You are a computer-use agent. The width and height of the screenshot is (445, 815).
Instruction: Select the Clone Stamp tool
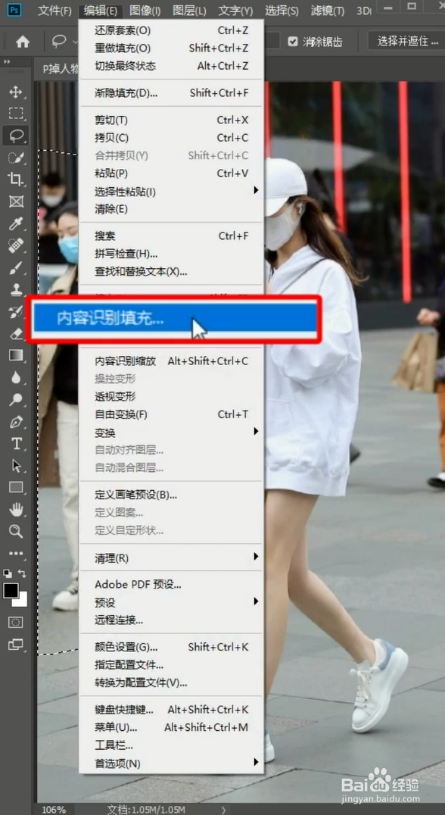(16, 289)
